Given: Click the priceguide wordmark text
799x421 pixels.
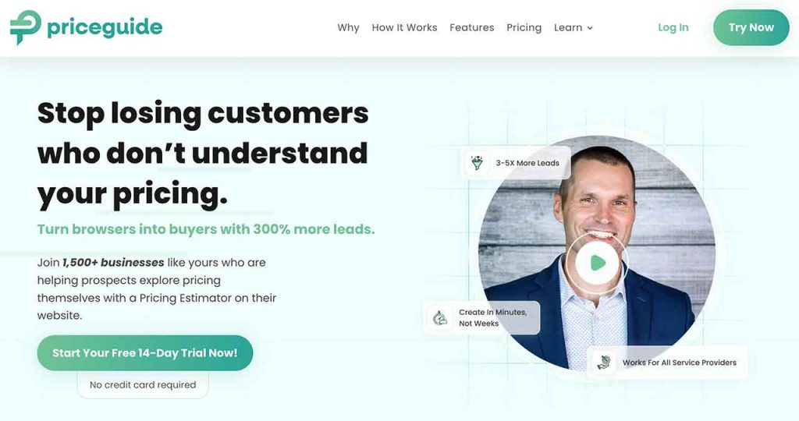Looking at the screenshot, I should pos(105,27).
